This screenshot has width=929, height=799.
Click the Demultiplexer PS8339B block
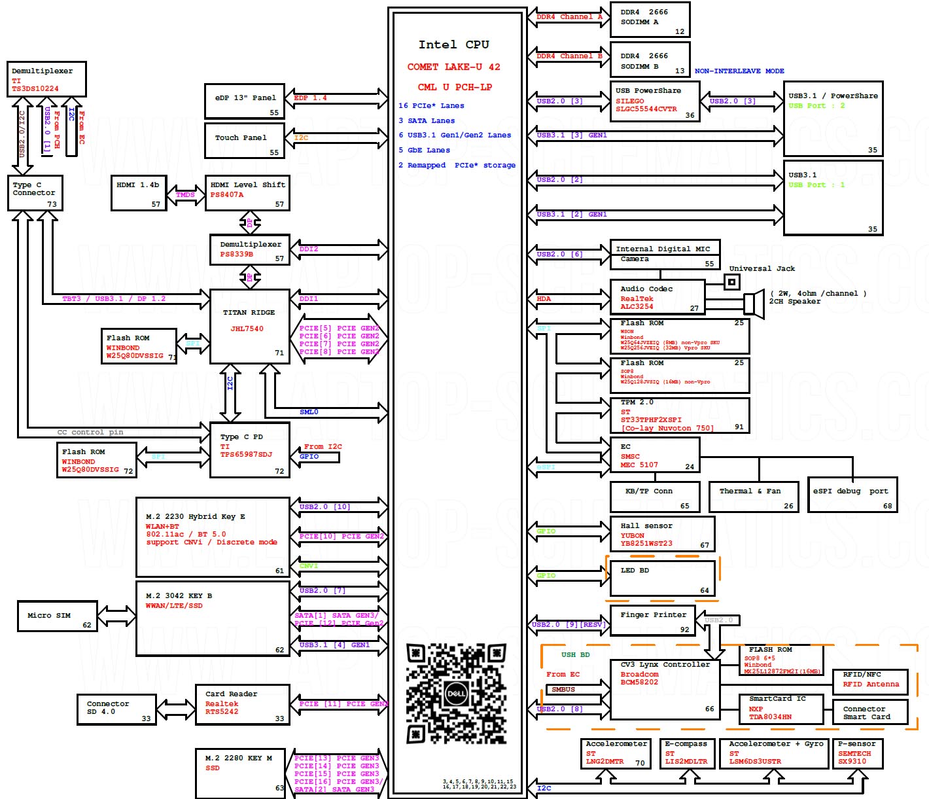pyautogui.click(x=250, y=249)
